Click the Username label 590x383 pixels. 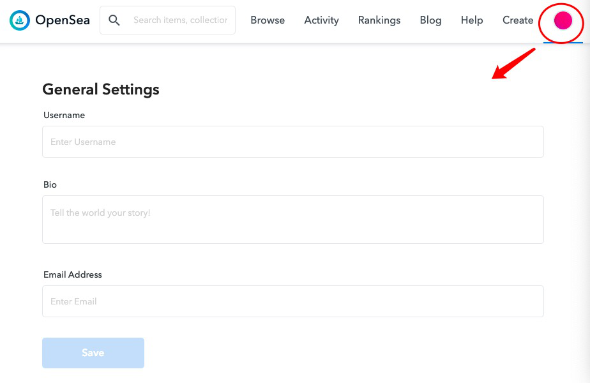(64, 116)
